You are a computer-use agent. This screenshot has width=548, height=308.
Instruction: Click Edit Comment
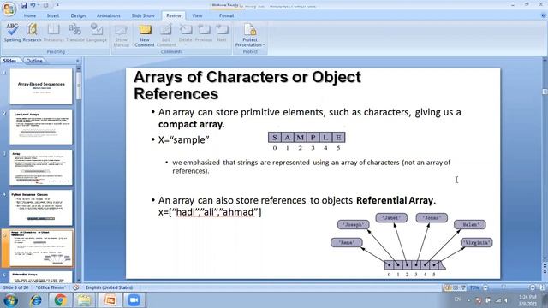(166, 35)
